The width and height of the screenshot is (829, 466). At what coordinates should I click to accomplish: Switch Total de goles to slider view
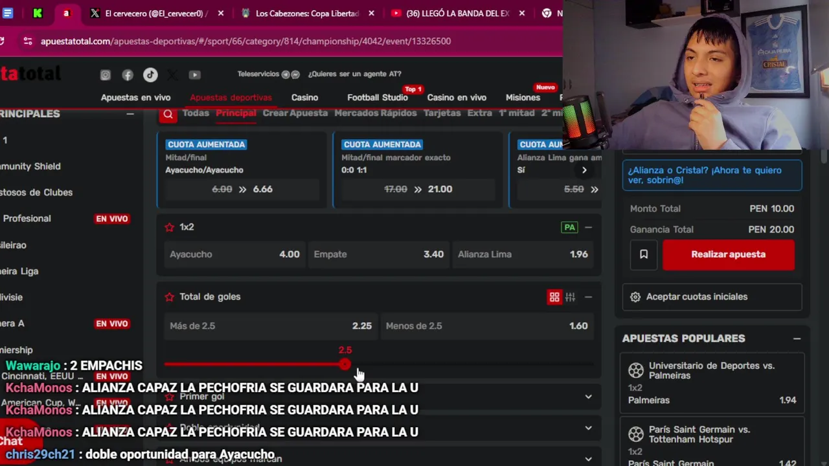point(570,297)
